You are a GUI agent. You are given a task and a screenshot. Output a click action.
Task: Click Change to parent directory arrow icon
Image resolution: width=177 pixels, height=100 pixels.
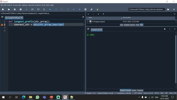[x=174, y=9]
